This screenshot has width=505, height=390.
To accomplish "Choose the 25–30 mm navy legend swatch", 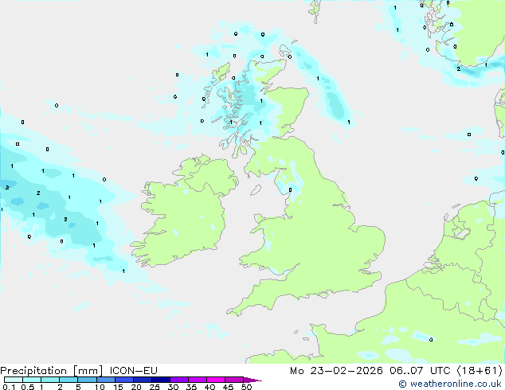I will [x=161, y=380].
